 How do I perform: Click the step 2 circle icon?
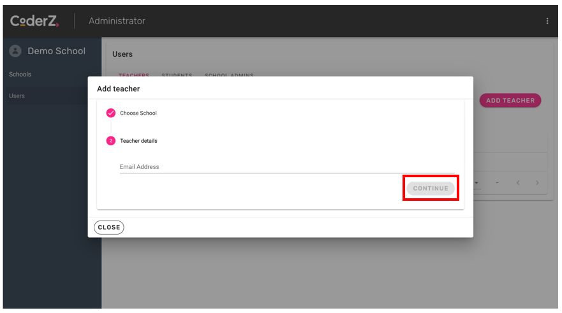pyautogui.click(x=110, y=141)
